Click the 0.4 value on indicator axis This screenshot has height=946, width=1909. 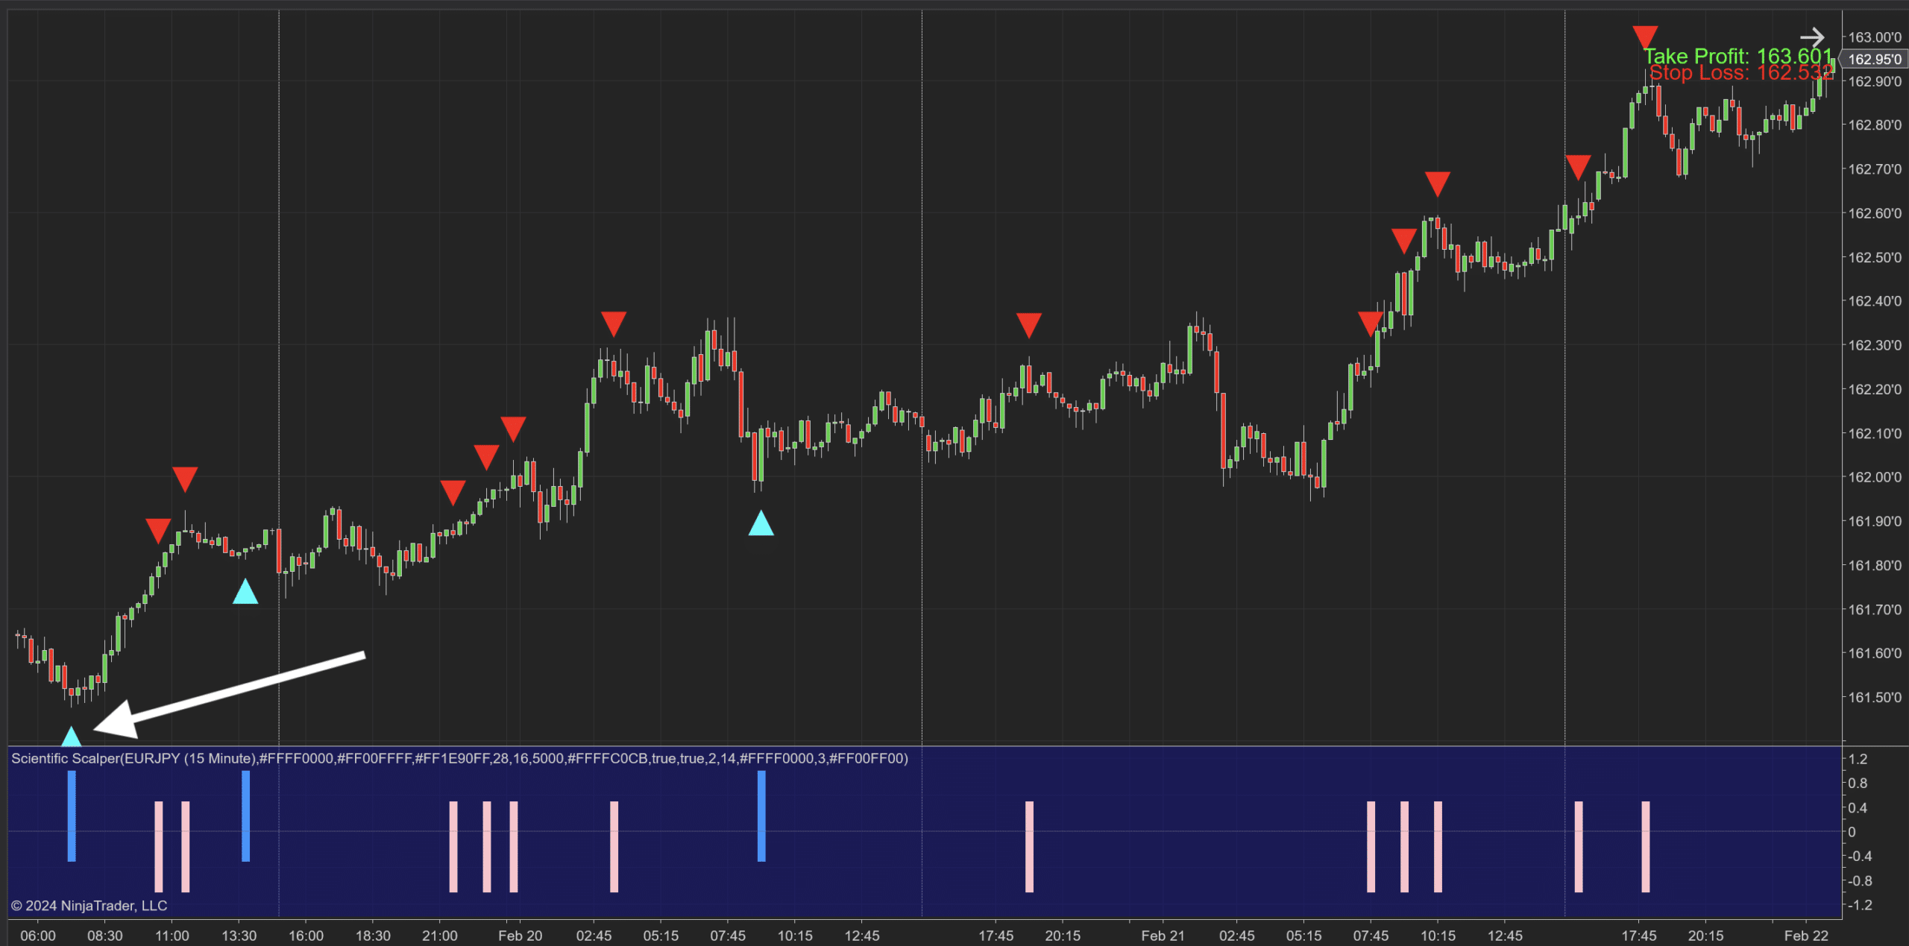(1858, 807)
